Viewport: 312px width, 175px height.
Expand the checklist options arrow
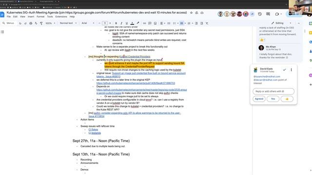pyautogui.click(x=177, y=23)
